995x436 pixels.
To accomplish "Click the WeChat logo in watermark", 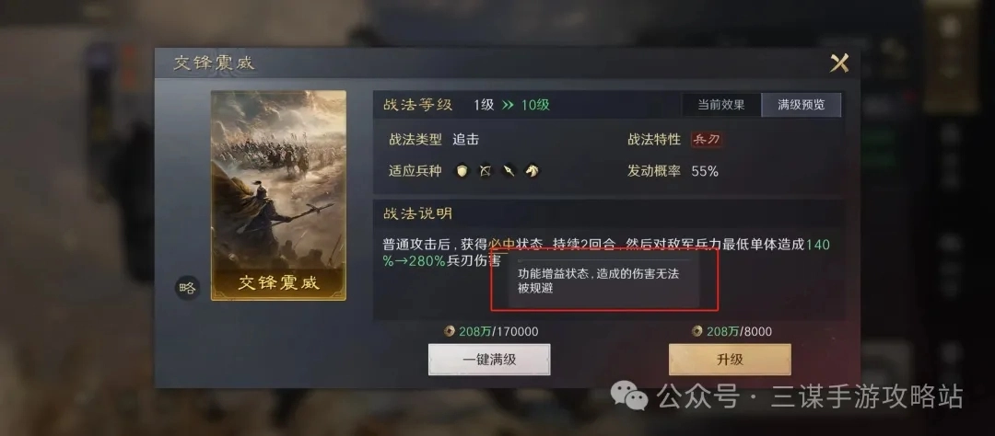I will 629,396.
